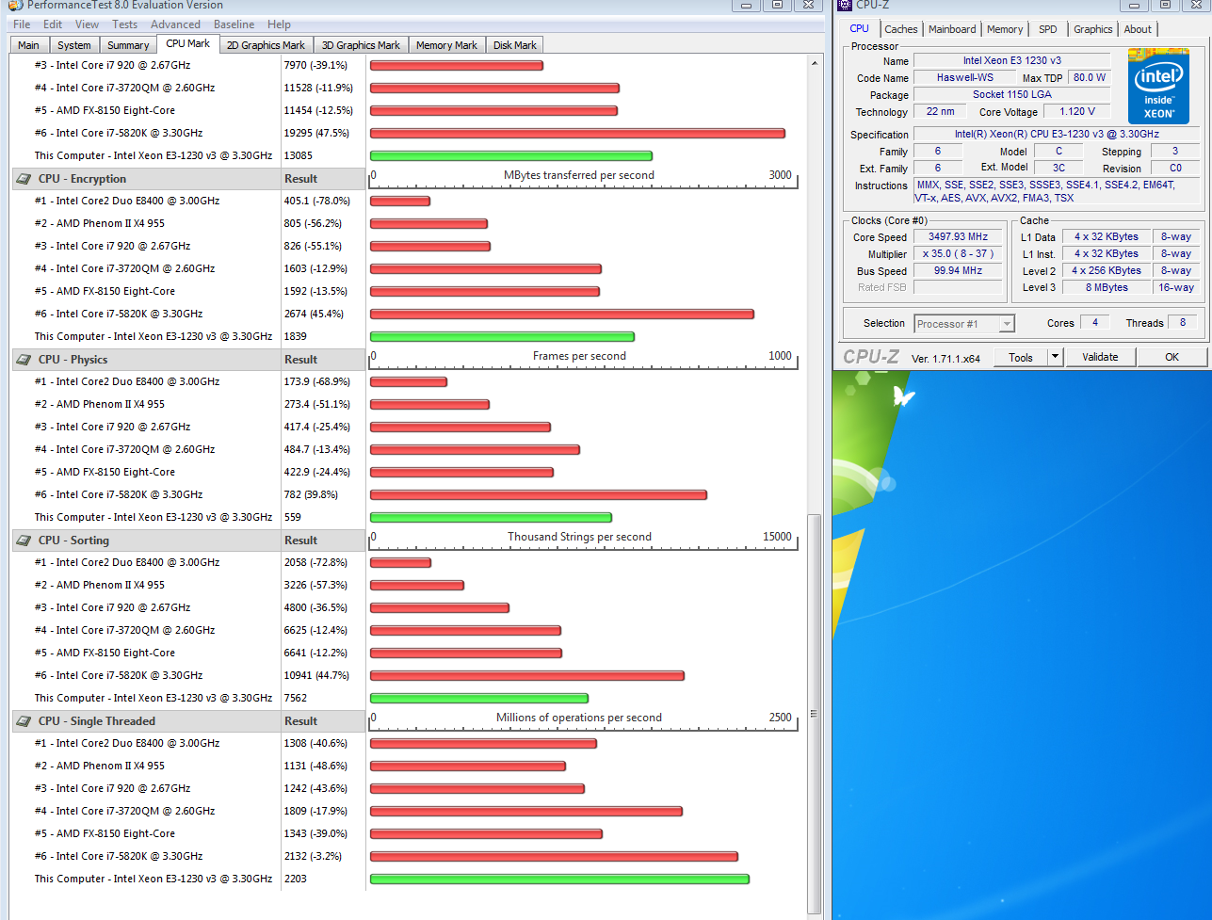
Task: Click the CPU - Physics Result column header
Action: tap(323, 360)
